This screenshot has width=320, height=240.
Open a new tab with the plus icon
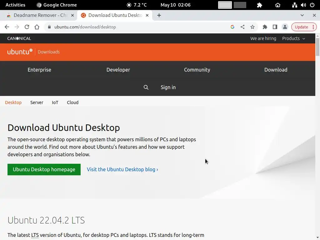tap(159, 15)
